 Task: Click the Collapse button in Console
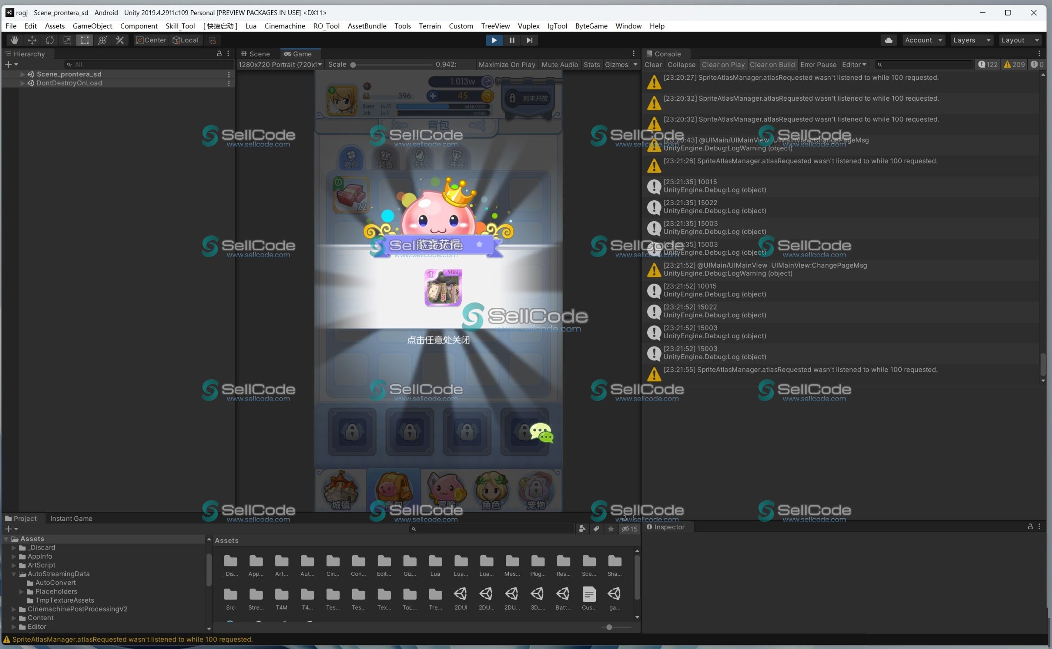tap(681, 65)
